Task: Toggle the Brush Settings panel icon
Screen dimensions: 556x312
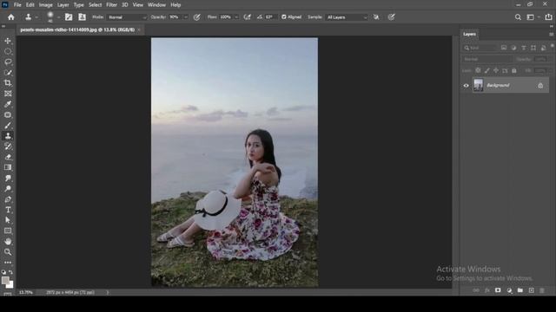Action: click(69, 17)
